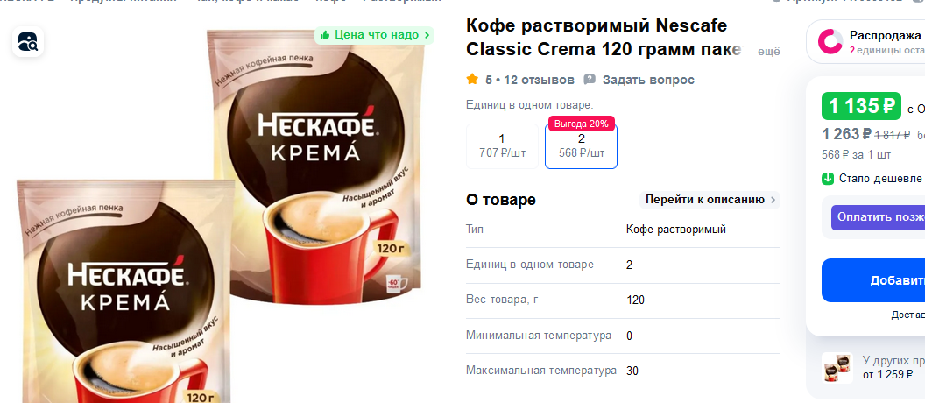Click the thumbs-up icon in 'Цена что надо' badge
This screenshot has height=403, width=925.
coord(324,35)
